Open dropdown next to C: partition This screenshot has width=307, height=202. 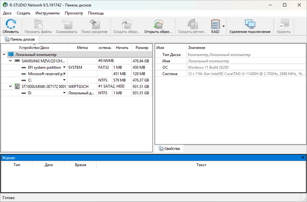click(64, 80)
